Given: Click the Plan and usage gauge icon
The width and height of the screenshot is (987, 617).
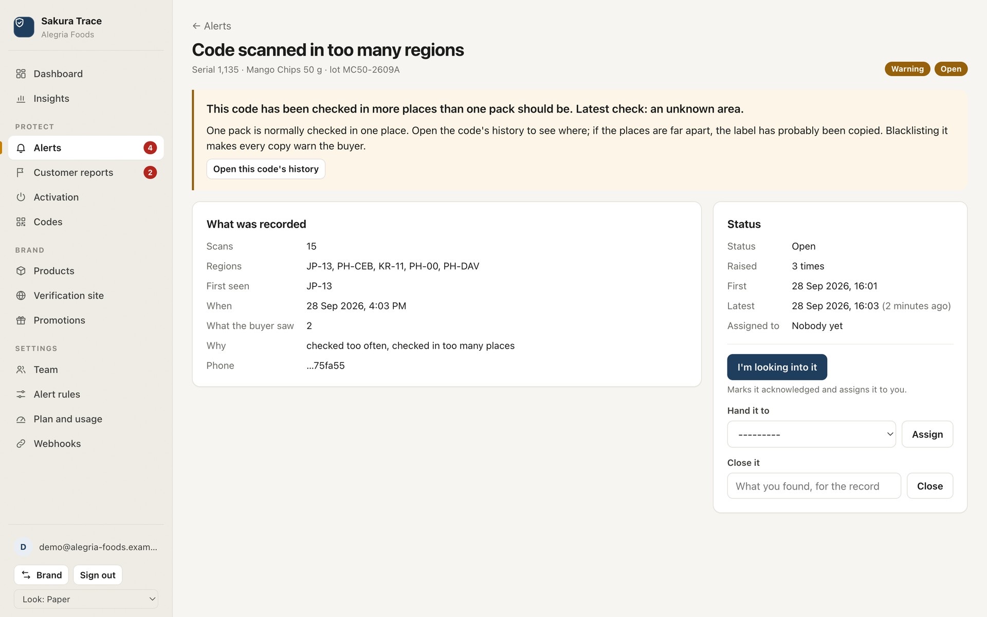Looking at the screenshot, I should coord(21,419).
